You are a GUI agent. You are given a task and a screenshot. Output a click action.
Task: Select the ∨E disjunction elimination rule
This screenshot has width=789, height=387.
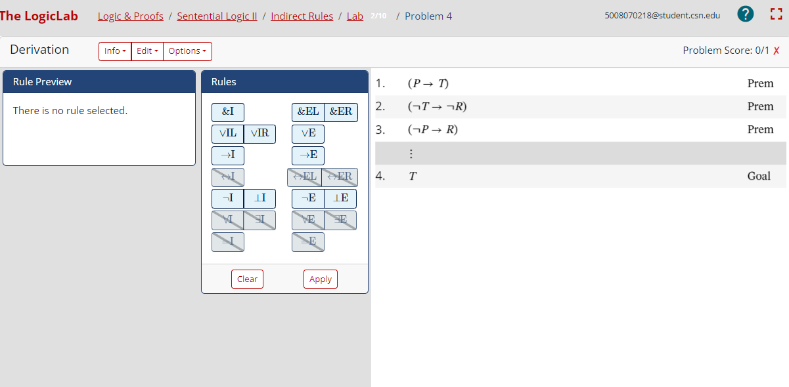pos(308,133)
